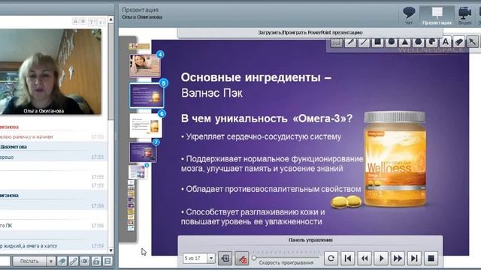
Task: Click the increase font size T icon
Action: [x=92, y=22]
